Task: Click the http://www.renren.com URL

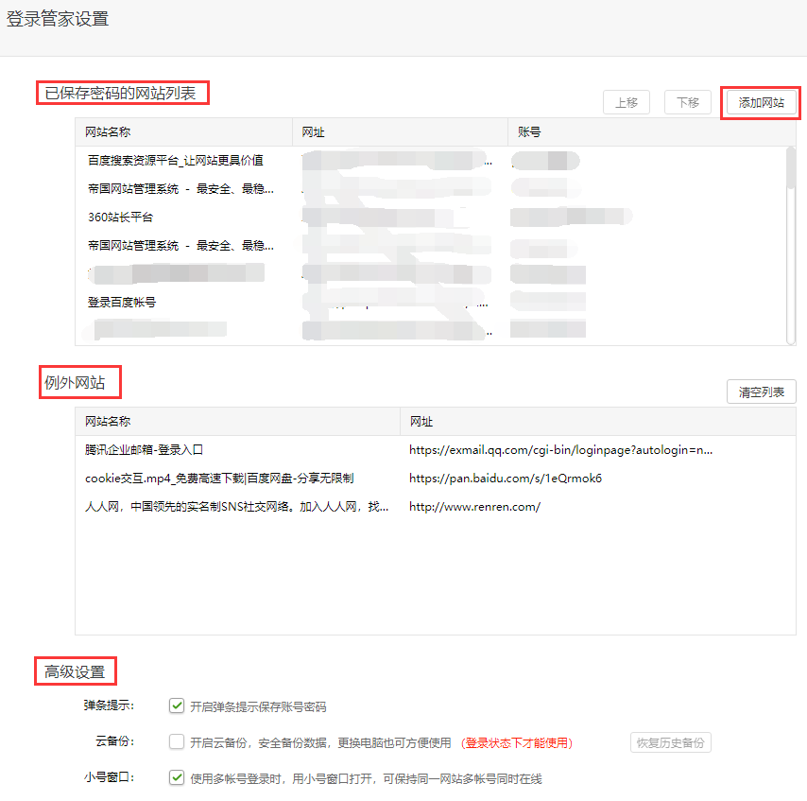Action: tap(472, 506)
